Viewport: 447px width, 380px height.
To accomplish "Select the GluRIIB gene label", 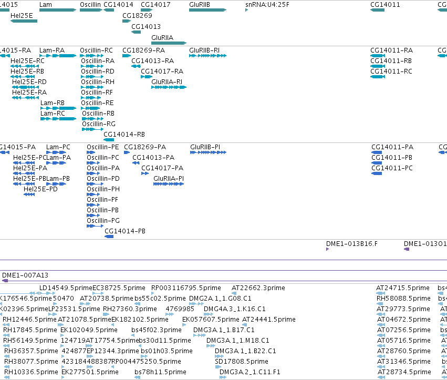I will point(200,5).
